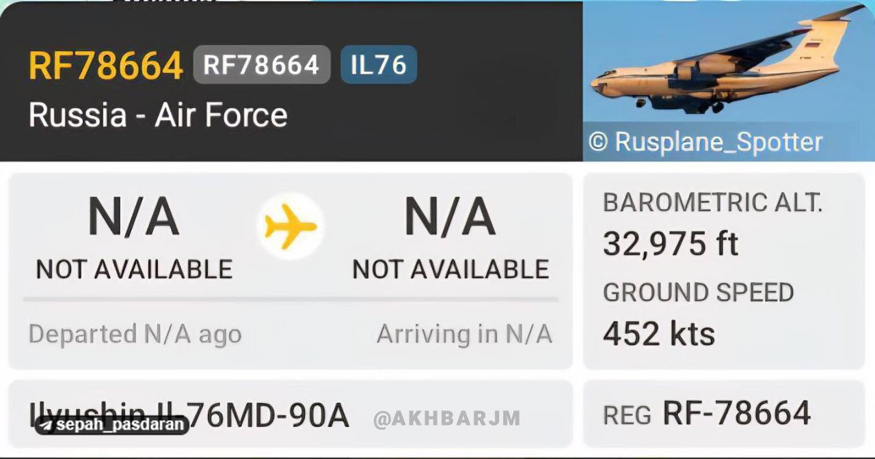Image resolution: width=875 pixels, height=459 pixels.
Task: Click the Arriving in N/A text
Action: tap(464, 334)
